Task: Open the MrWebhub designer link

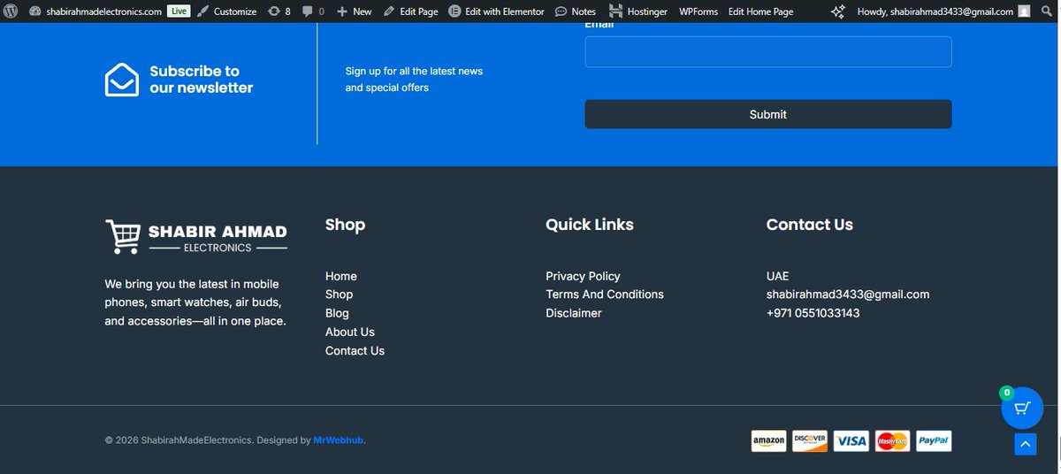Action: click(338, 440)
